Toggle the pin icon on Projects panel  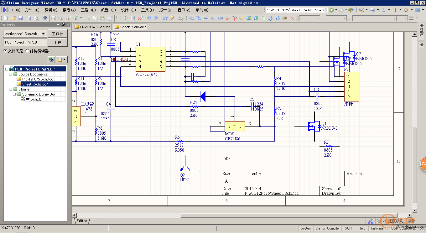[63, 24]
